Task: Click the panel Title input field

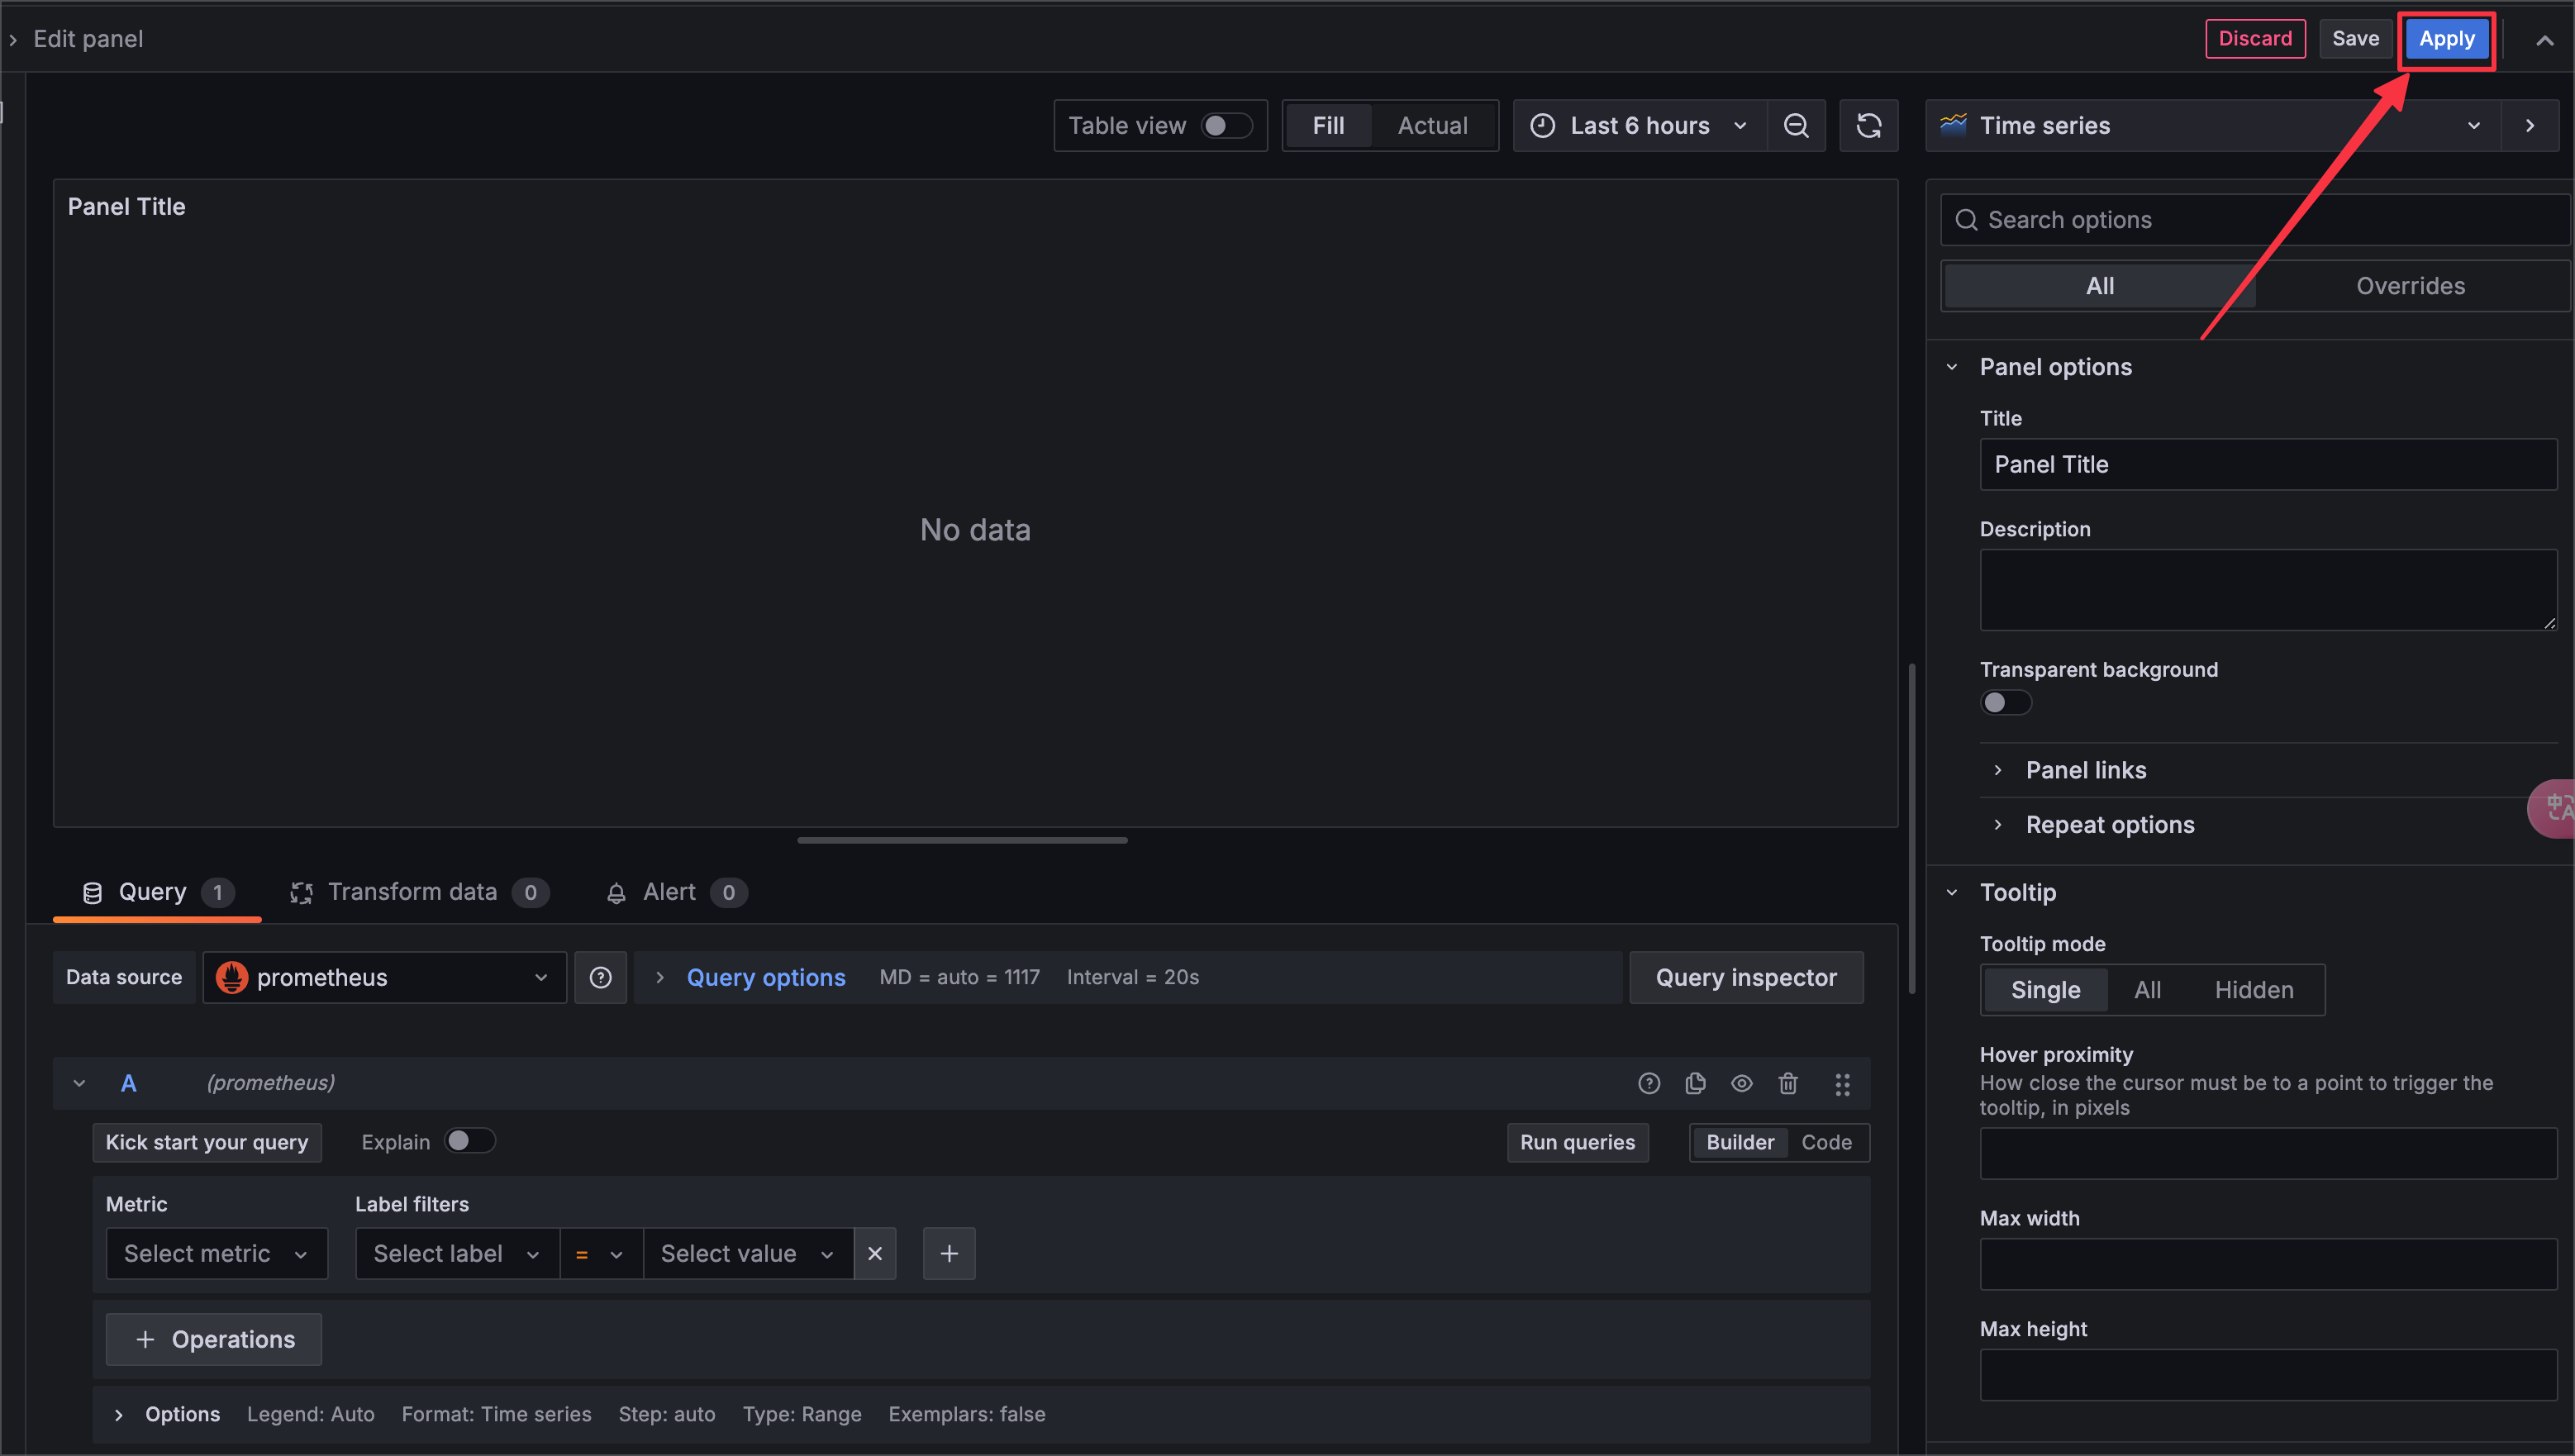Action: (2268, 464)
